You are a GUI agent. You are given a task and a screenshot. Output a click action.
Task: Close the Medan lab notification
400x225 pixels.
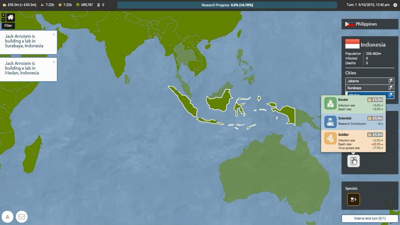coord(54,62)
